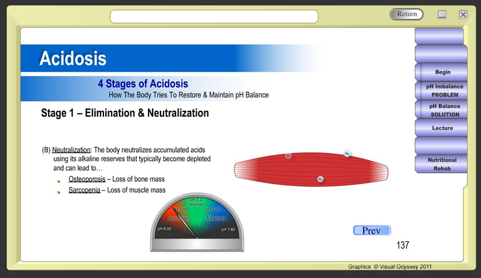Viewport: 481px width, 278px height.
Task: Close the presentation with the X button
Action: 462,14
